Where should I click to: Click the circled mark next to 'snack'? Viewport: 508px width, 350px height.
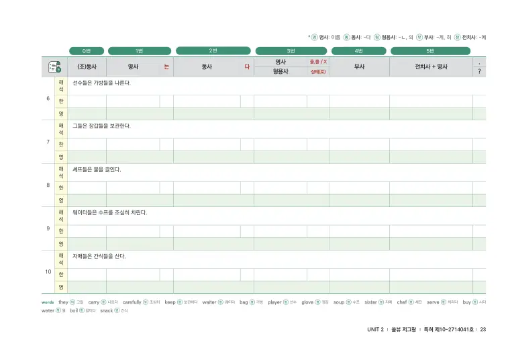tap(117, 310)
